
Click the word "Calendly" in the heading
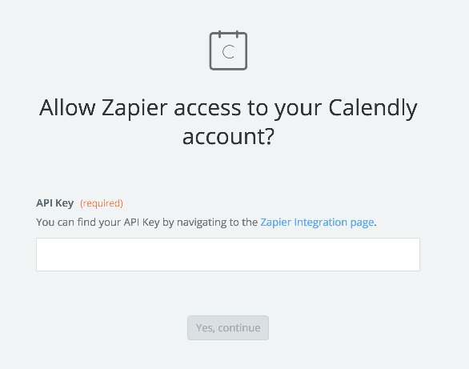[x=373, y=108]
